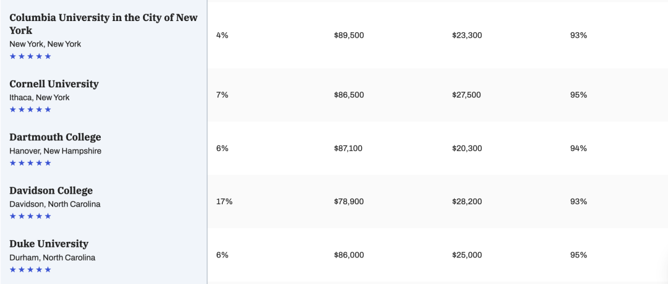
Task: Click the Durham, North Carolina location text
Action: [53, 257]
